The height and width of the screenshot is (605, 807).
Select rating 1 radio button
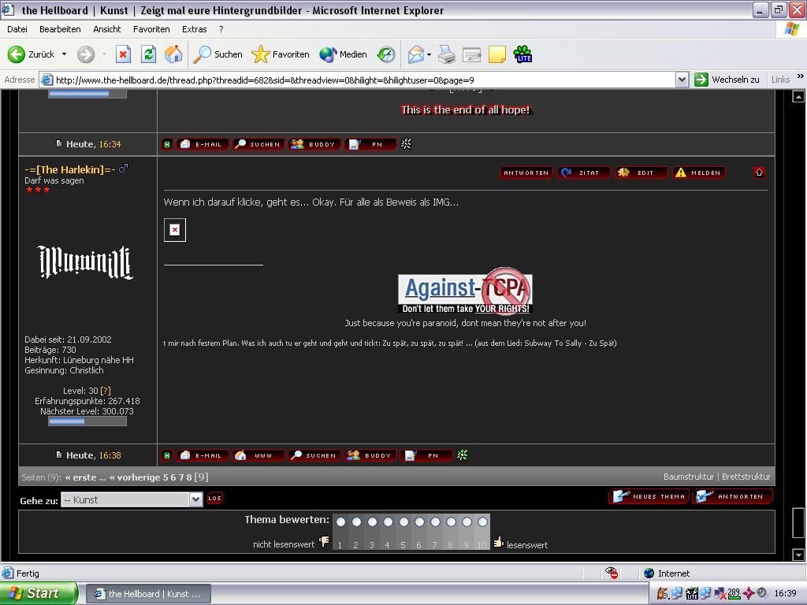340,522
